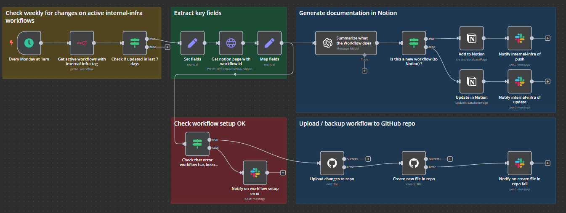Screen dimensions: 566x213
Task: Select Notify internal-infra of update Slack node
Action: (520, 82)
